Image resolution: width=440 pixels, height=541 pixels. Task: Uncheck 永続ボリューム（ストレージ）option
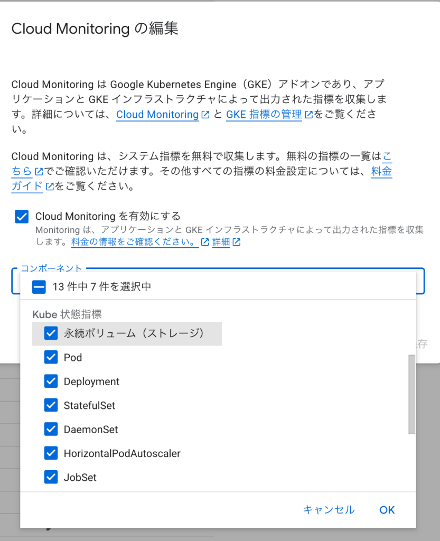(x=51, y=333)
